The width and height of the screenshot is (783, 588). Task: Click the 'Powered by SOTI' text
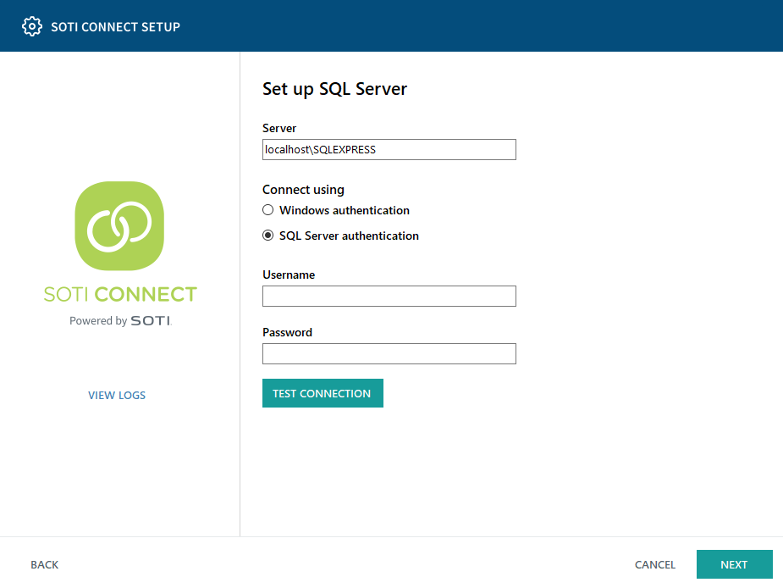120,320
